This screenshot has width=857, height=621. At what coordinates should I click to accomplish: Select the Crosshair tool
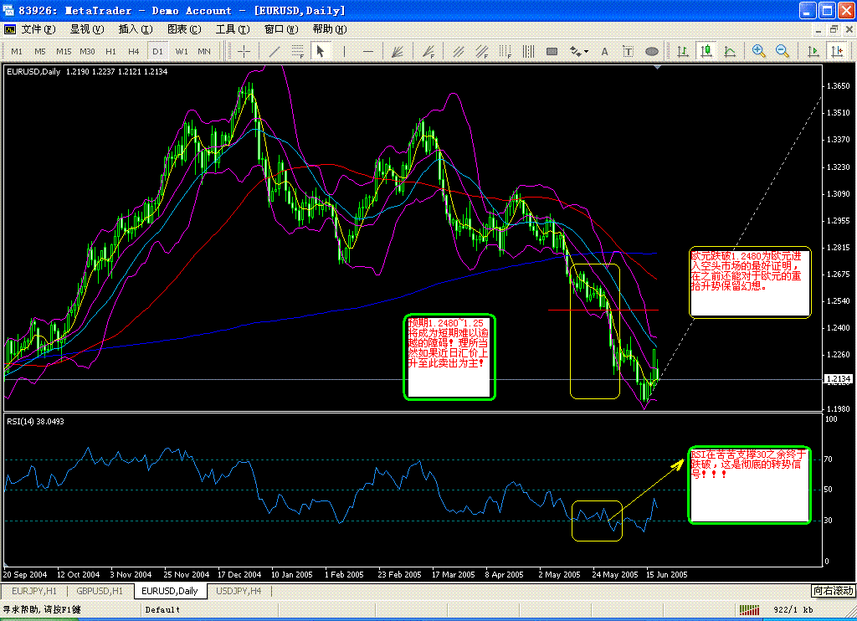point(244,51)
